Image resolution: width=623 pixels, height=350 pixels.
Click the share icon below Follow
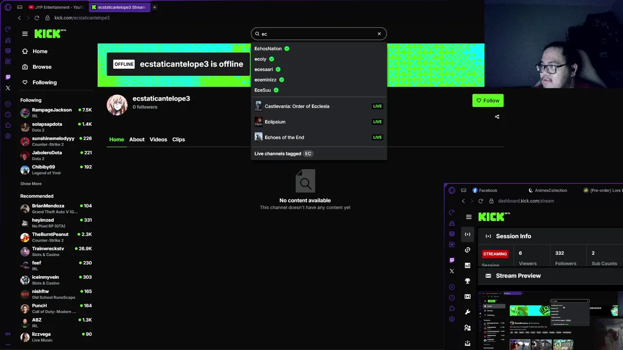497,117
